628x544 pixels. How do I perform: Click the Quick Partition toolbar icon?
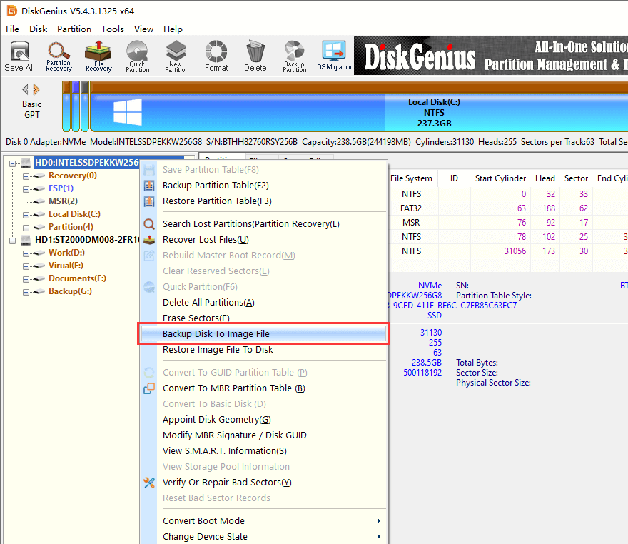point(137,56)
